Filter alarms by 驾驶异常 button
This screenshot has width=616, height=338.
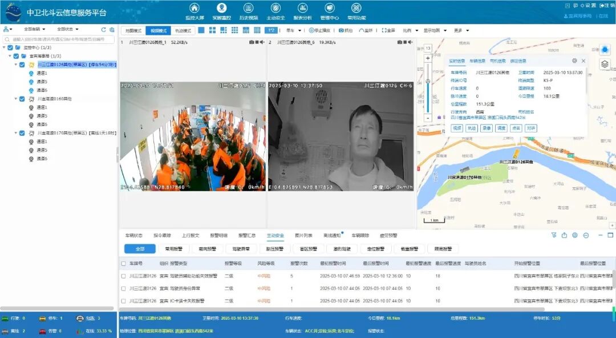[x=241, y=249]
